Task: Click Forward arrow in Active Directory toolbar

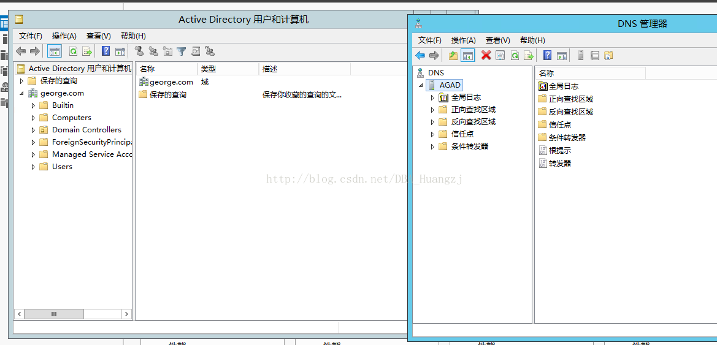Action: click(x=35, y=51)
